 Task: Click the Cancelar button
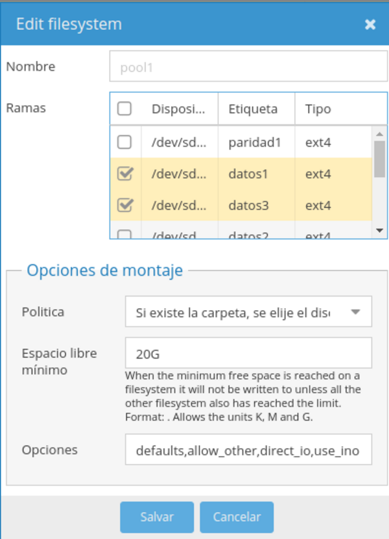237,517
